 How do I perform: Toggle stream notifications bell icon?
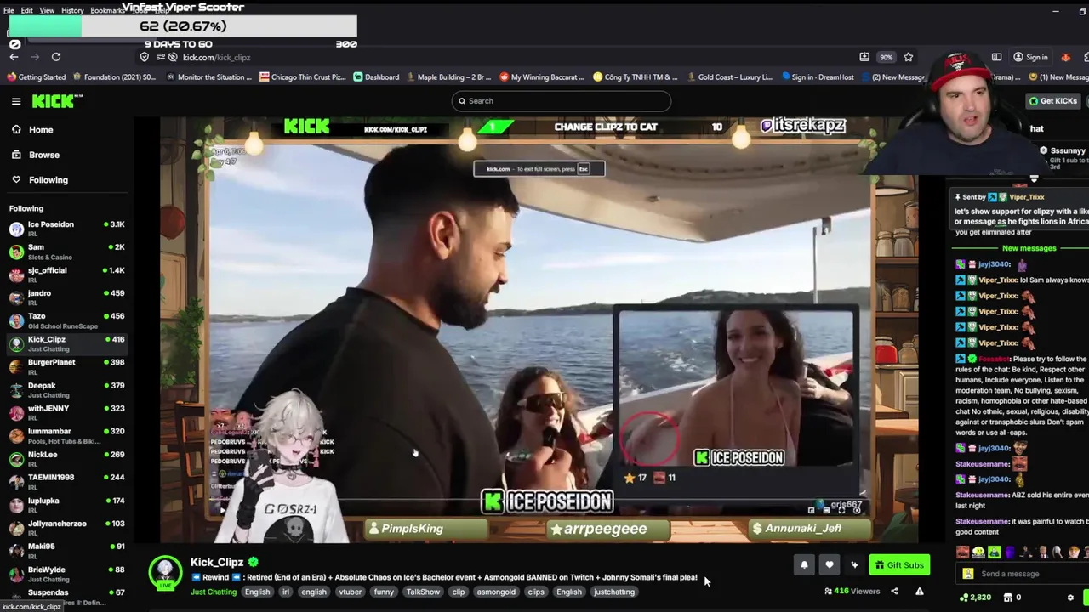click(x=804, y=564)
